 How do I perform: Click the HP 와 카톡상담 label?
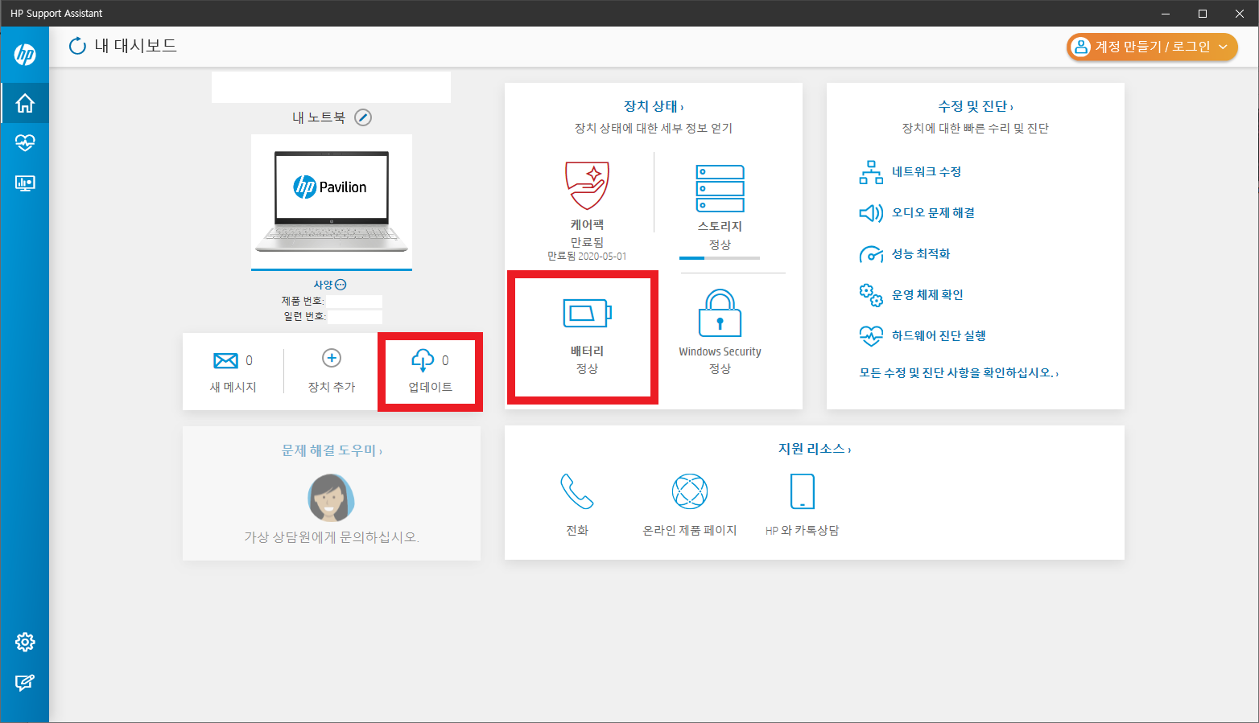803,531
